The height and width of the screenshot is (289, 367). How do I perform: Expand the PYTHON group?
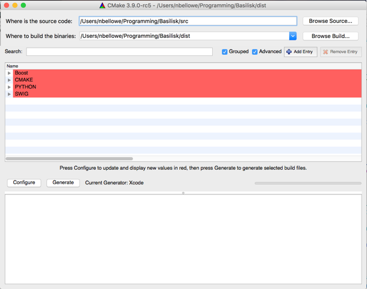9,87
